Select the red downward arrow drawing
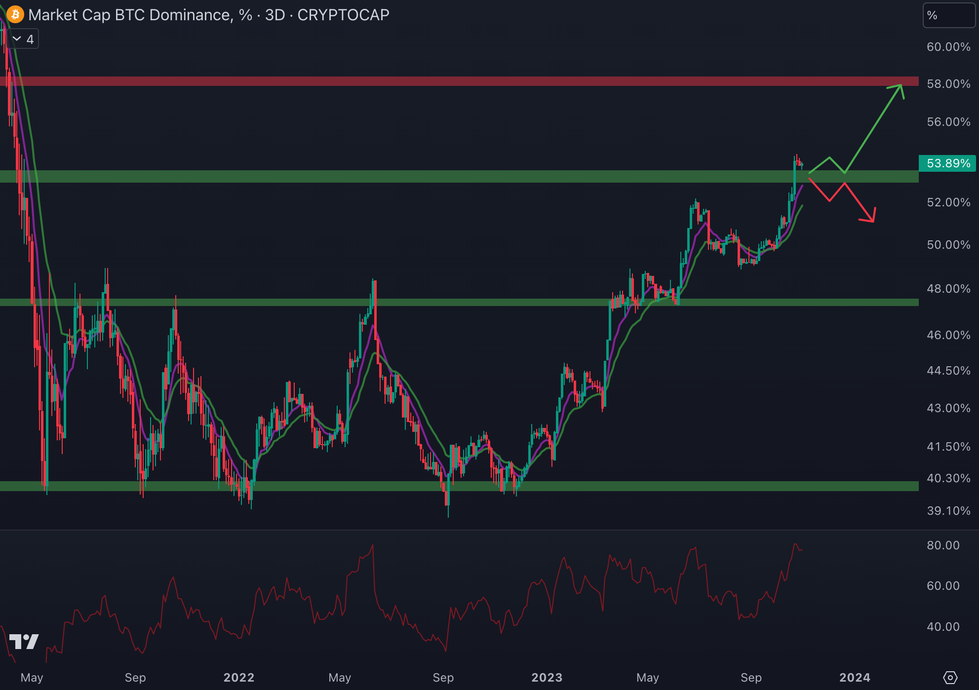The image size is (979, 690). pyautogui.click(x=859, y=202)
